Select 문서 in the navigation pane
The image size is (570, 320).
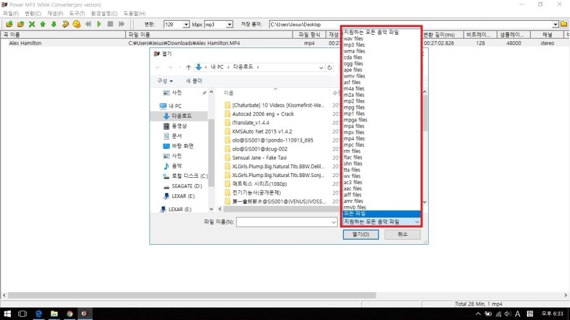point(177,136)
